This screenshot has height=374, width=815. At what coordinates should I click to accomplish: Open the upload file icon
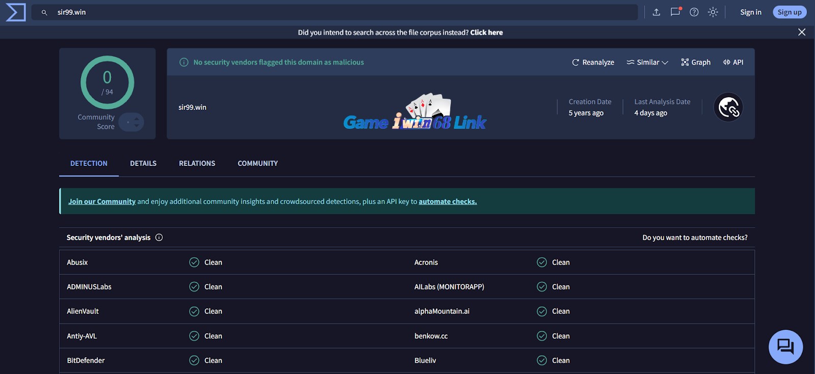657,12
